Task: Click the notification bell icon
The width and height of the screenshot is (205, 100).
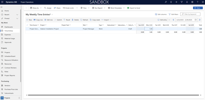Action: [x=187, y=2]
